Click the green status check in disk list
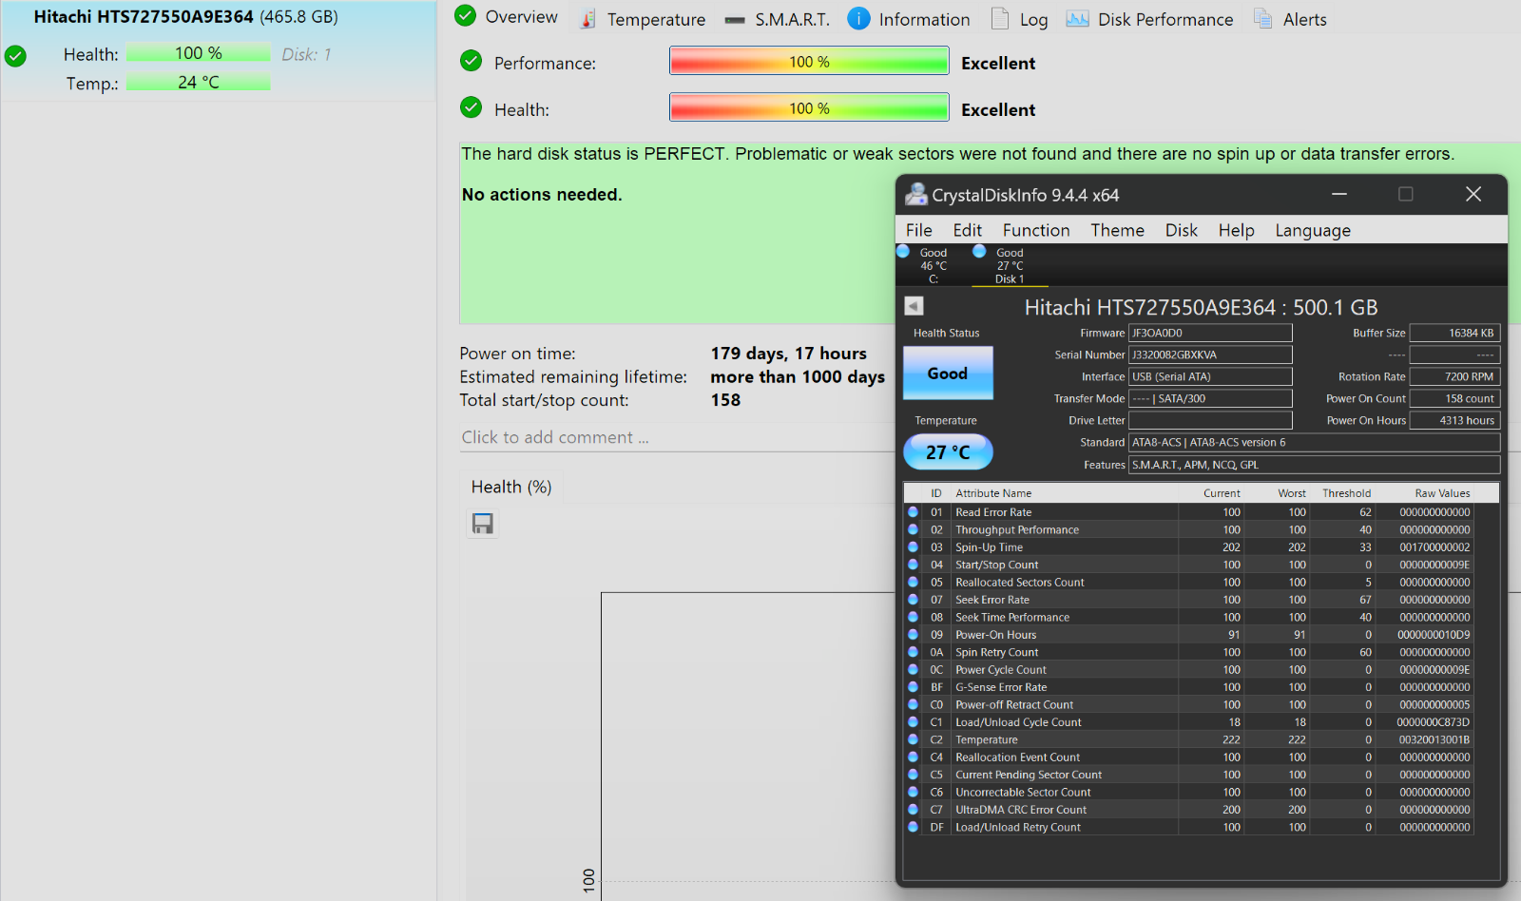The width and height of the screenshot is (1521, 901). [15, 56]
